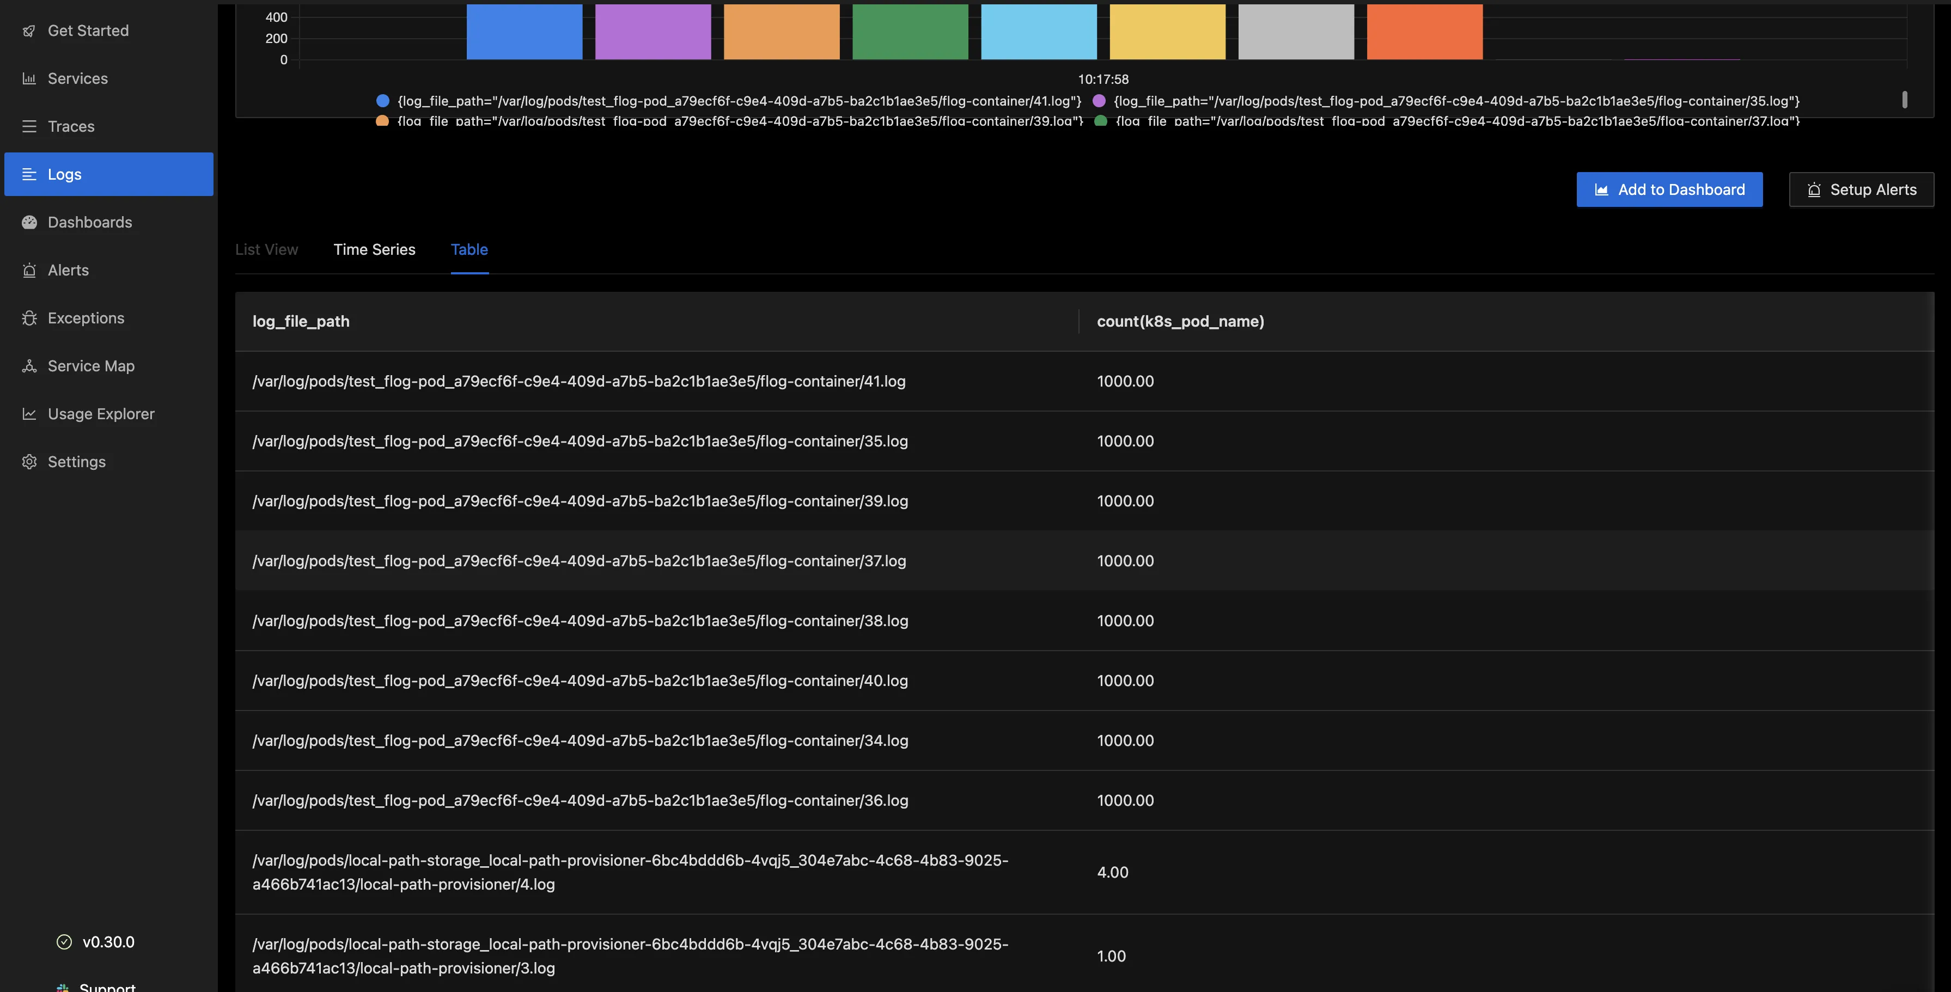This screenshot has width=1951, height=992.
Task: Click the green bar in the chart
Action: pyautogui.click(x=910, y=32)
